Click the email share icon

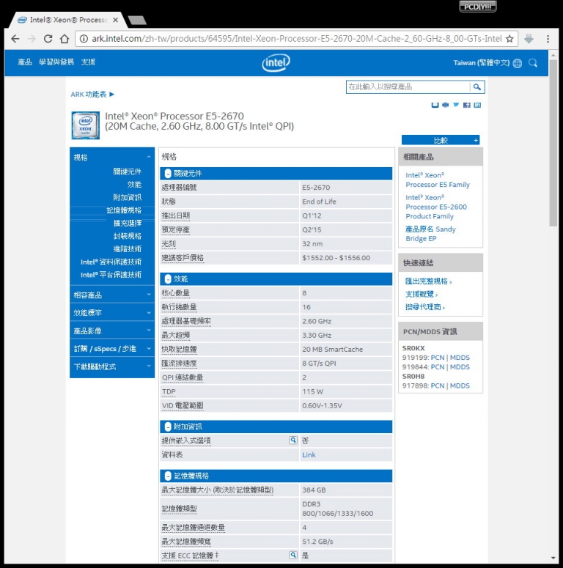tap(435, 105)
